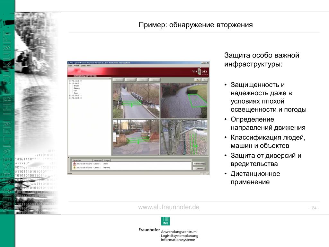Select the Zaun camera in the tree
The width and height of the screenshot is (329, 247).
(x=76, y=93)
